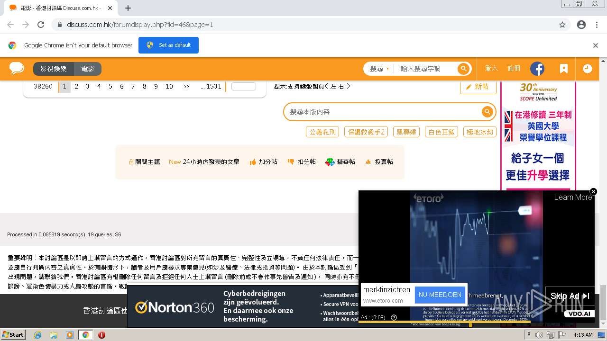607x341 pixels.
Task: Go back to previous page
Action: point(10,25)
